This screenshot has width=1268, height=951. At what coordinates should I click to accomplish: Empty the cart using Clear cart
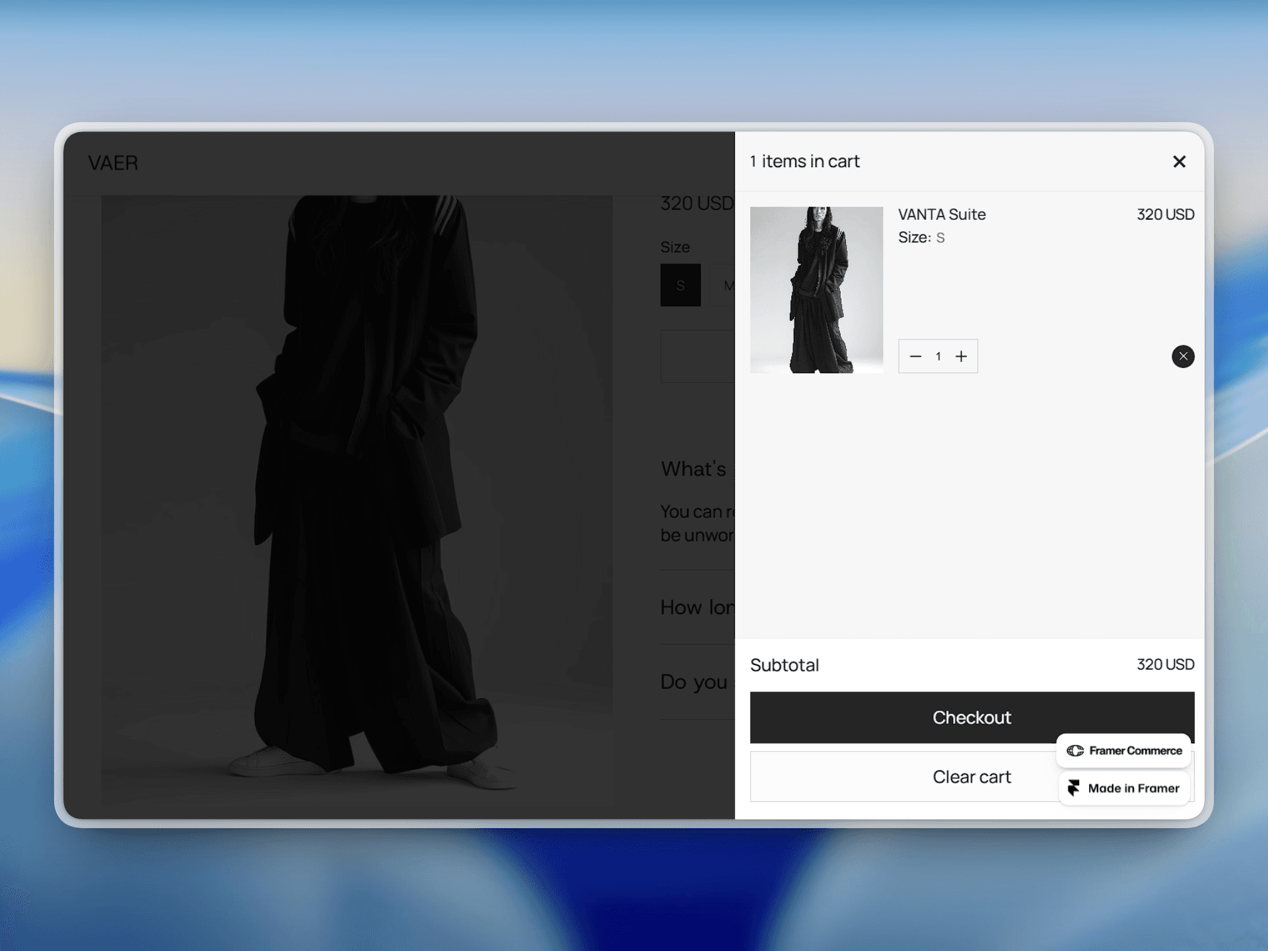pos(971,777)
